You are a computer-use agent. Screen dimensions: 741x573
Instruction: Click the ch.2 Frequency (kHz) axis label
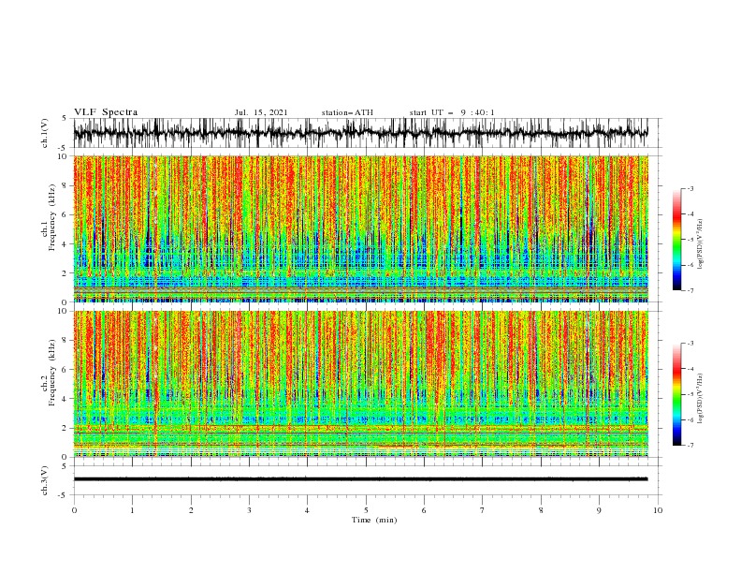tap(49, 373)
